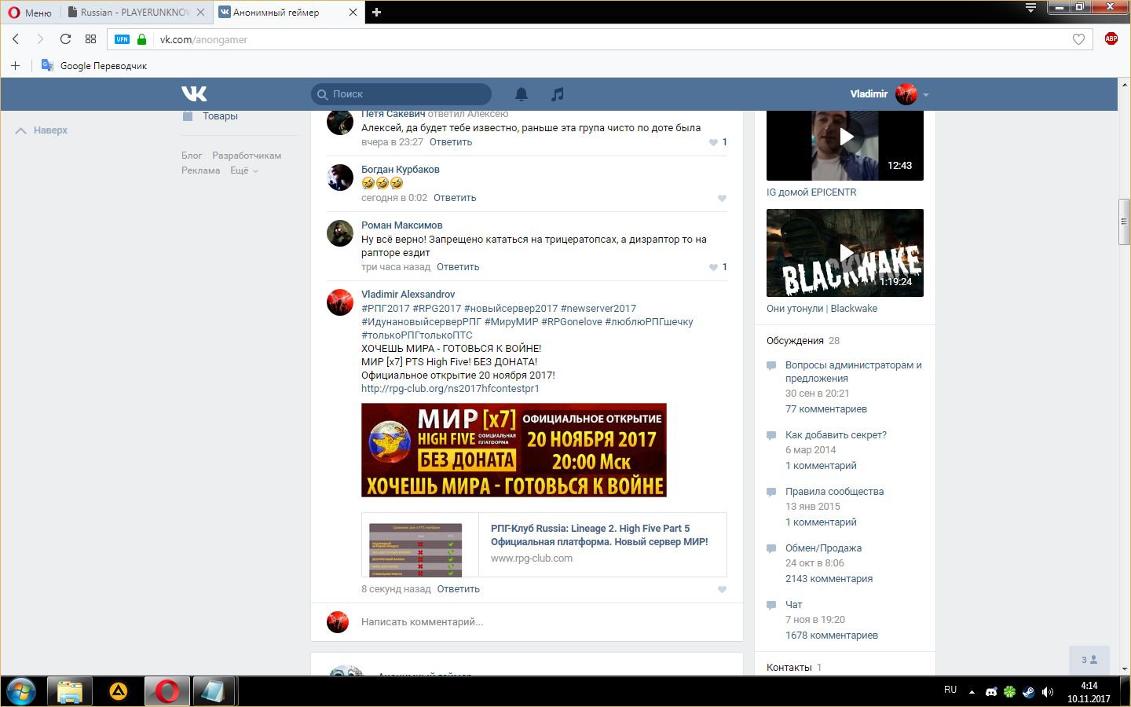Go back up with Наверх
The width and height of the screenshot is (1131, 707).
(x=42, y=130)
